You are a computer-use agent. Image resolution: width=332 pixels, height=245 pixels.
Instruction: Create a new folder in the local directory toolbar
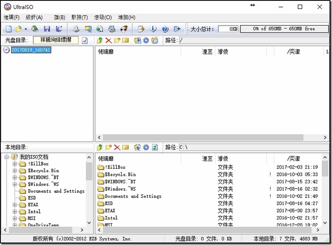pos(109,147)
